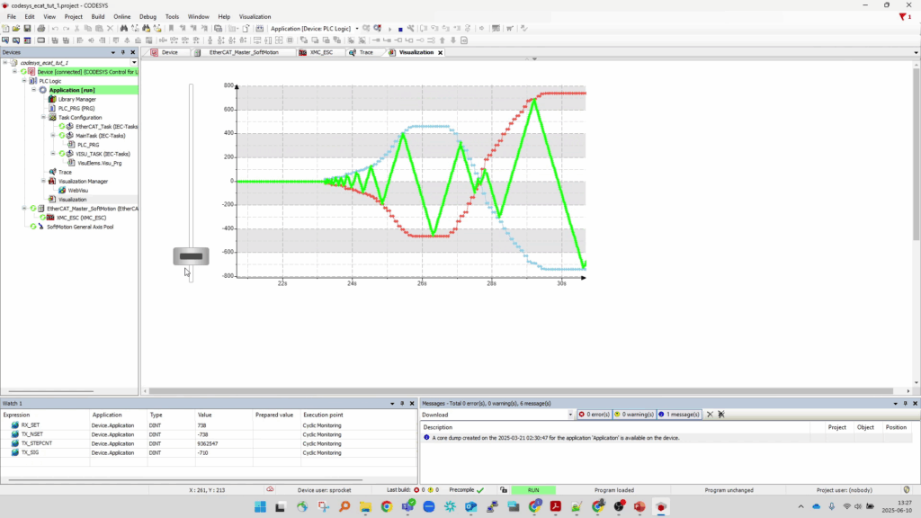This screenshot has height=518, width=921.
Task: Switch to the EtherCAT_Master_SoftMotion tab
Action: [244, 52]
